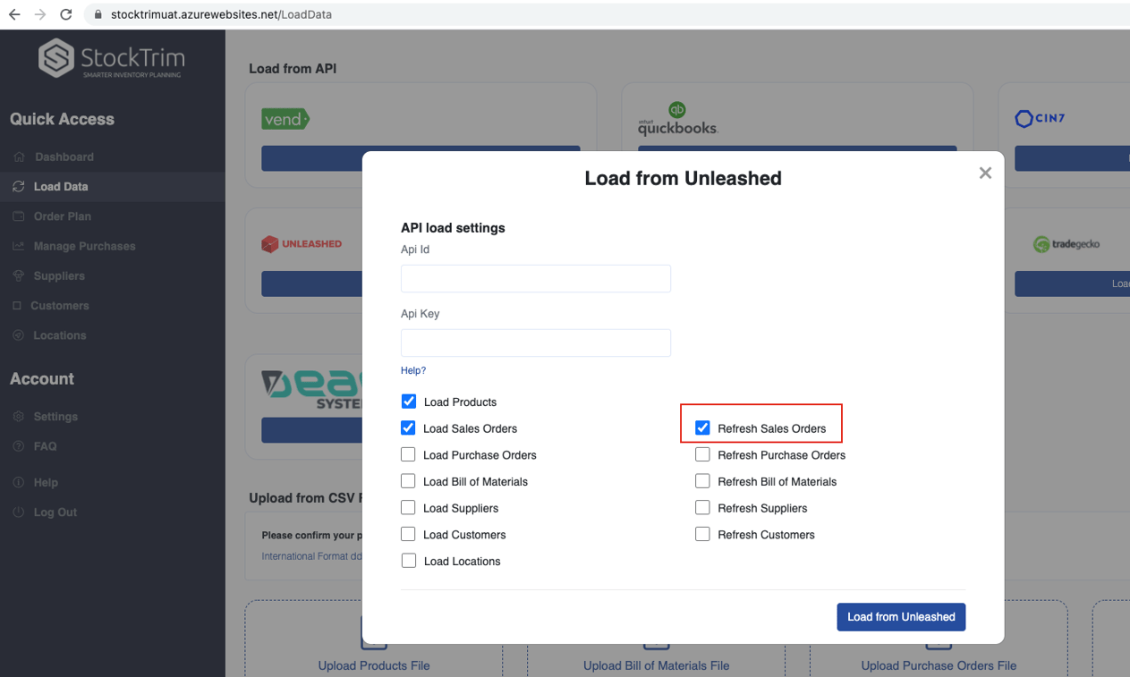Enable the Load Purchase Orders checkbox
Image resolution: width=1130 pixels, height=677 pixels.
point(409,454)
